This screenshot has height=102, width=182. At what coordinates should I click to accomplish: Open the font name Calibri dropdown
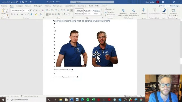click(22, 10)
